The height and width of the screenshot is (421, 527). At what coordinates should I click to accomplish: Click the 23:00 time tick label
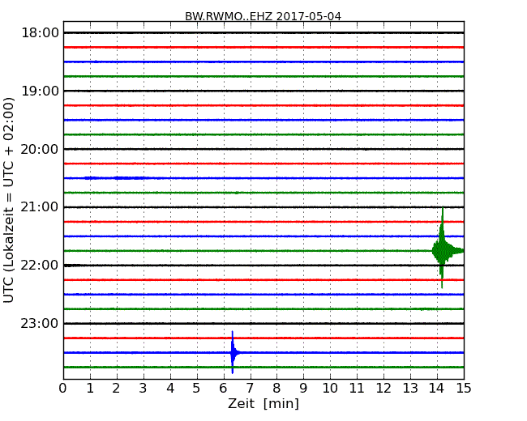tap(40, 323)
